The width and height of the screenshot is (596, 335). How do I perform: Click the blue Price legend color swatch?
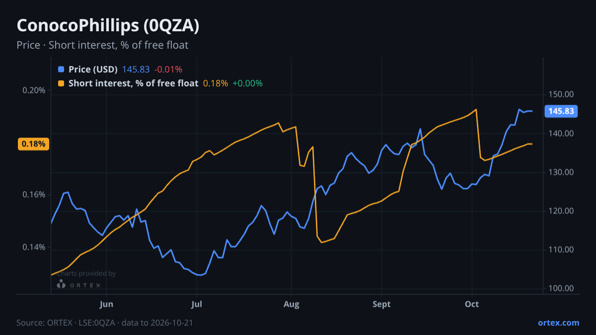click(x=61, y=69)
